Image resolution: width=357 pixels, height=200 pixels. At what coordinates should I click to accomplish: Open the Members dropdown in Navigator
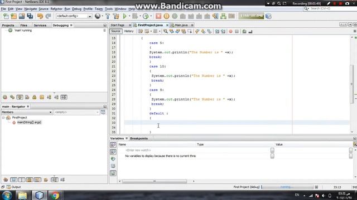[27, 112]
